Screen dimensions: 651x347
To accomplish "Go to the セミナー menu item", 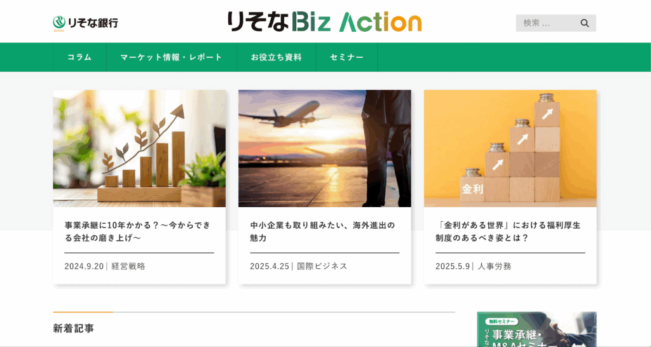I will pos(346,57).
